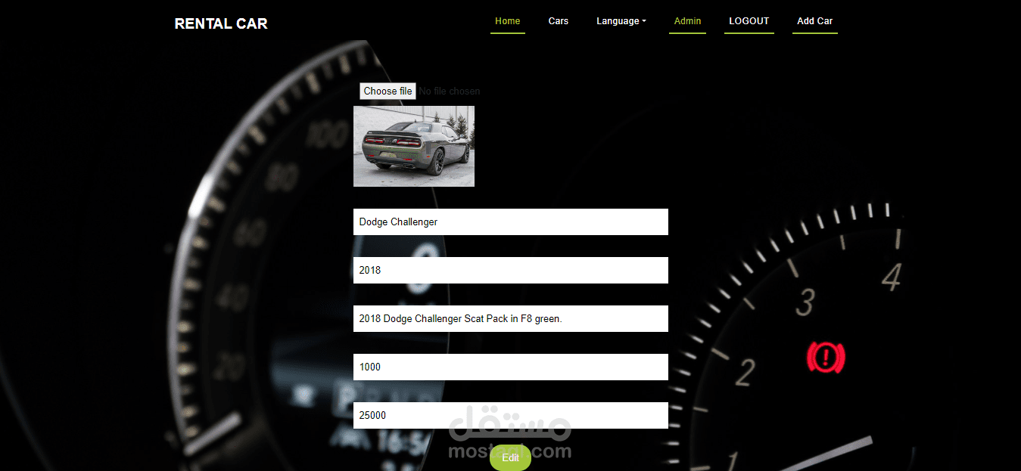Click the Dodge Challenger car thumbnail
Viewport: 1021px width, 471px height.
[414, 146]
